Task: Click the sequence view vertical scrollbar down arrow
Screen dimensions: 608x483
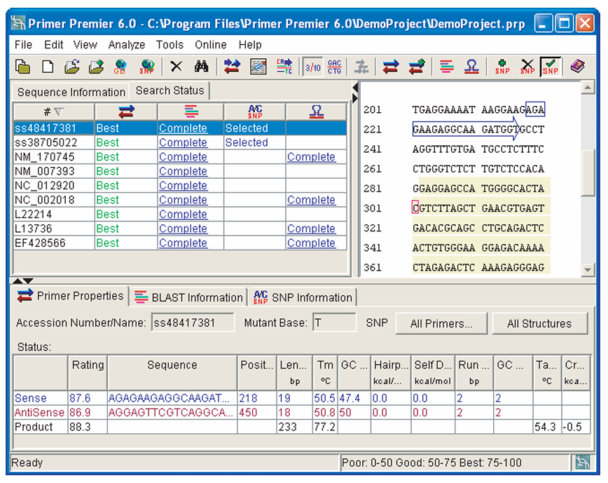Action: (588, 269)
